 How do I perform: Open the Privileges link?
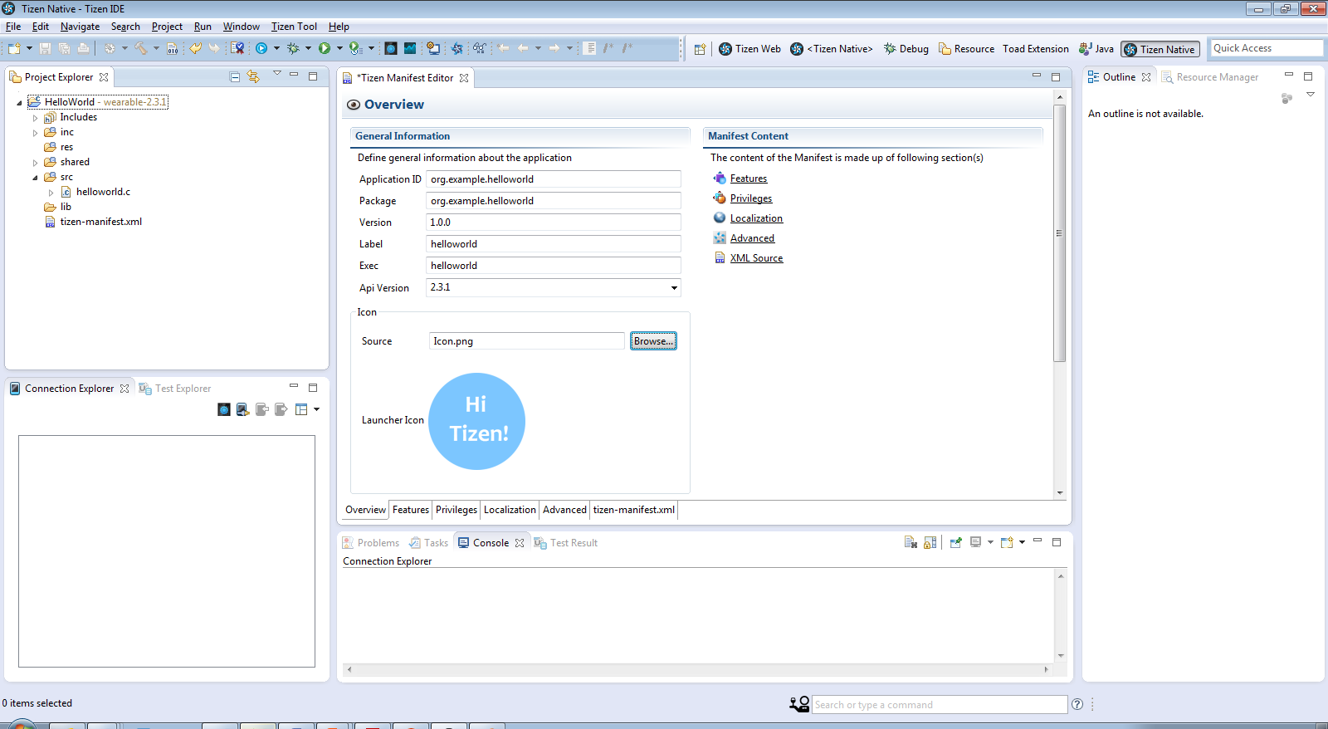pos(751,198)
